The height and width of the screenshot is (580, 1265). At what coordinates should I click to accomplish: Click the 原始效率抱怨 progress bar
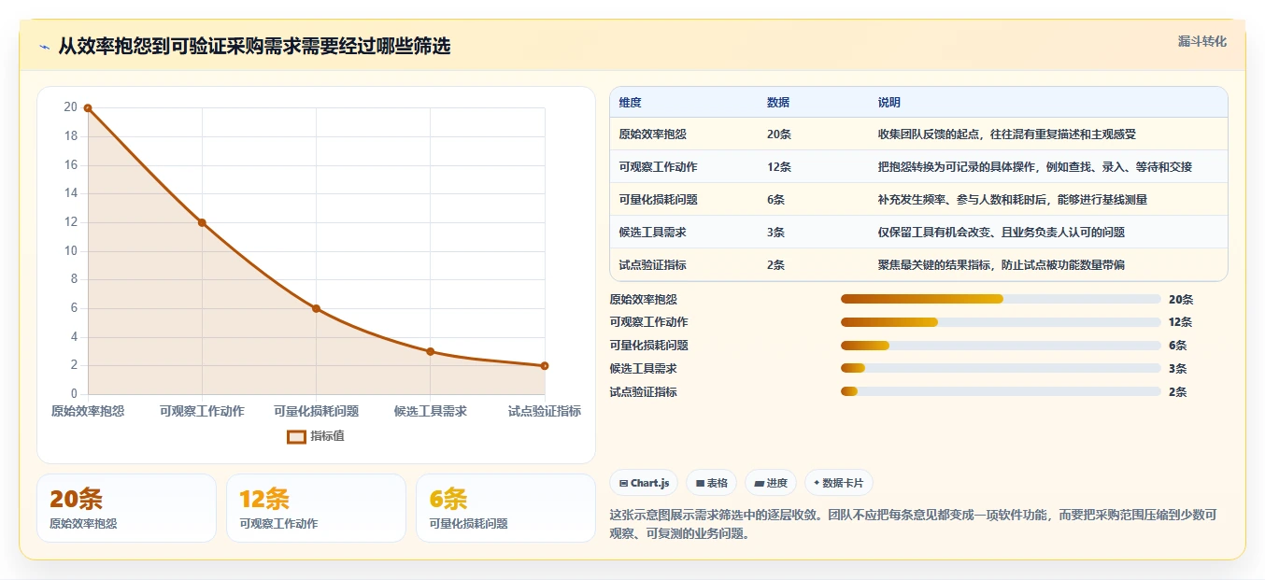[1001, 299]
